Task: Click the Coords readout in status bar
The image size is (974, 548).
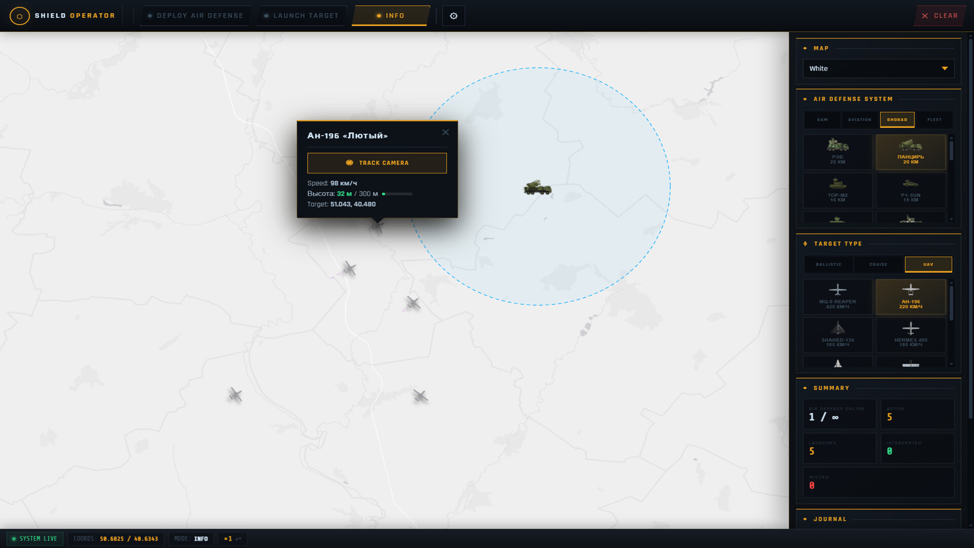Action: click(116, 539)
